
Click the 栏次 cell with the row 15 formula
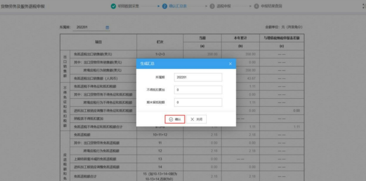point(160,176)
